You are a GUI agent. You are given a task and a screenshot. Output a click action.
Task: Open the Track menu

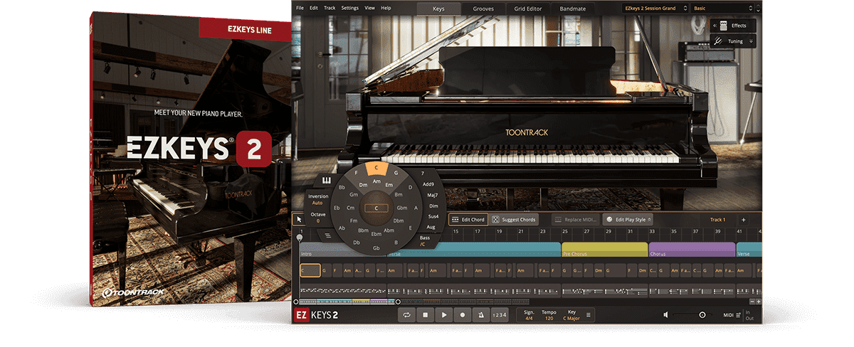[330, 8]
